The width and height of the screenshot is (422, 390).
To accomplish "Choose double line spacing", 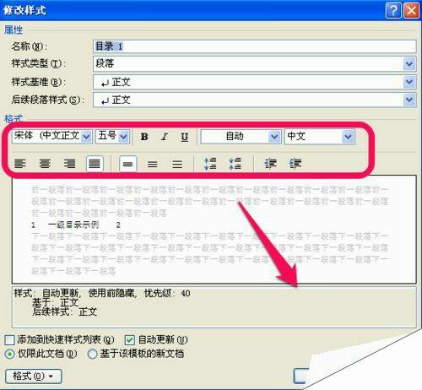I will coord(177,164).
